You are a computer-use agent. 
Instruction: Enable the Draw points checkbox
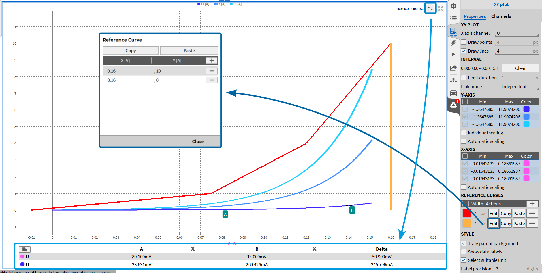pos(464,42)
